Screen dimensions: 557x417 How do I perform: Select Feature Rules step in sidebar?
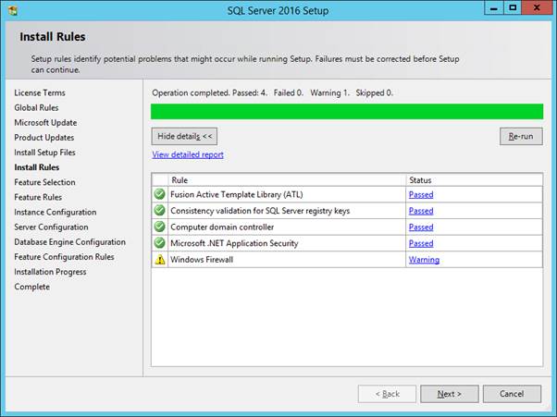tap(38, 197)
